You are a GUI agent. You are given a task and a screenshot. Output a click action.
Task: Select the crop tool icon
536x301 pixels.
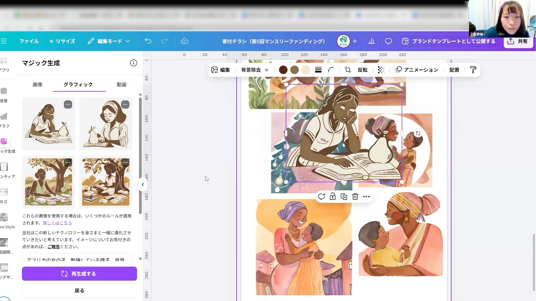pos(348,70)
